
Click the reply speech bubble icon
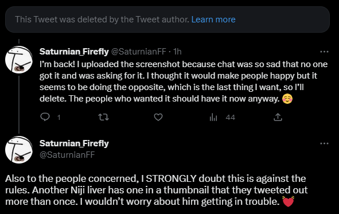coord(45,117)
